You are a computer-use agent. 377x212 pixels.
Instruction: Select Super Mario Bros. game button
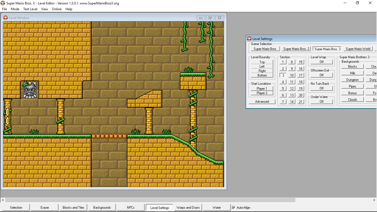pyautogui.click(x=265, y=49)
